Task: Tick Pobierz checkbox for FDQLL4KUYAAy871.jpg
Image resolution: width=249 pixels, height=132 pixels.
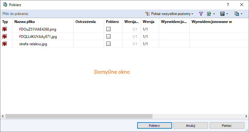Action: (x=108, y=37)
